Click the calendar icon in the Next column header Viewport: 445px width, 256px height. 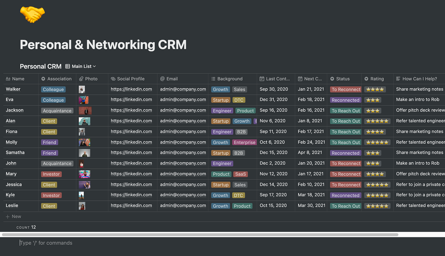coord(300,79)
